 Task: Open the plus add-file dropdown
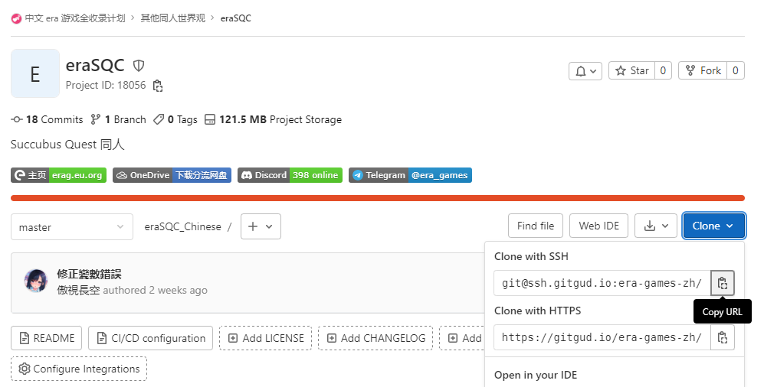click(261, 226)
